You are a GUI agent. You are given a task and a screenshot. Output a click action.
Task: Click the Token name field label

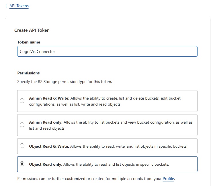pyautogui.click(x=29, y=42)
